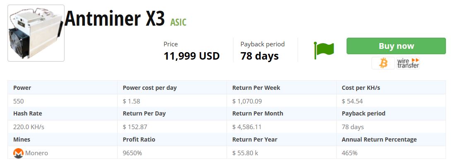The image size is (453, 166).
Task: Click the 78 days payback value in header
Action: click(x=259, y=55)
